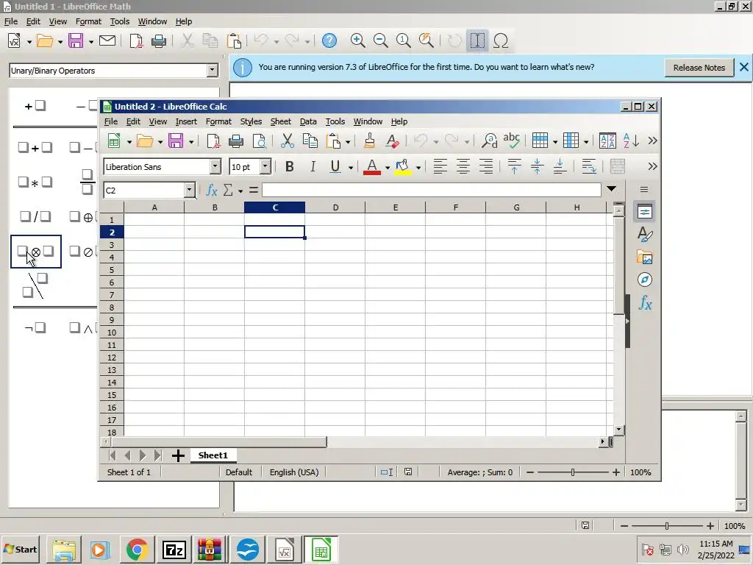Click the Cut scissors icon in Calc

coord(288,141)
